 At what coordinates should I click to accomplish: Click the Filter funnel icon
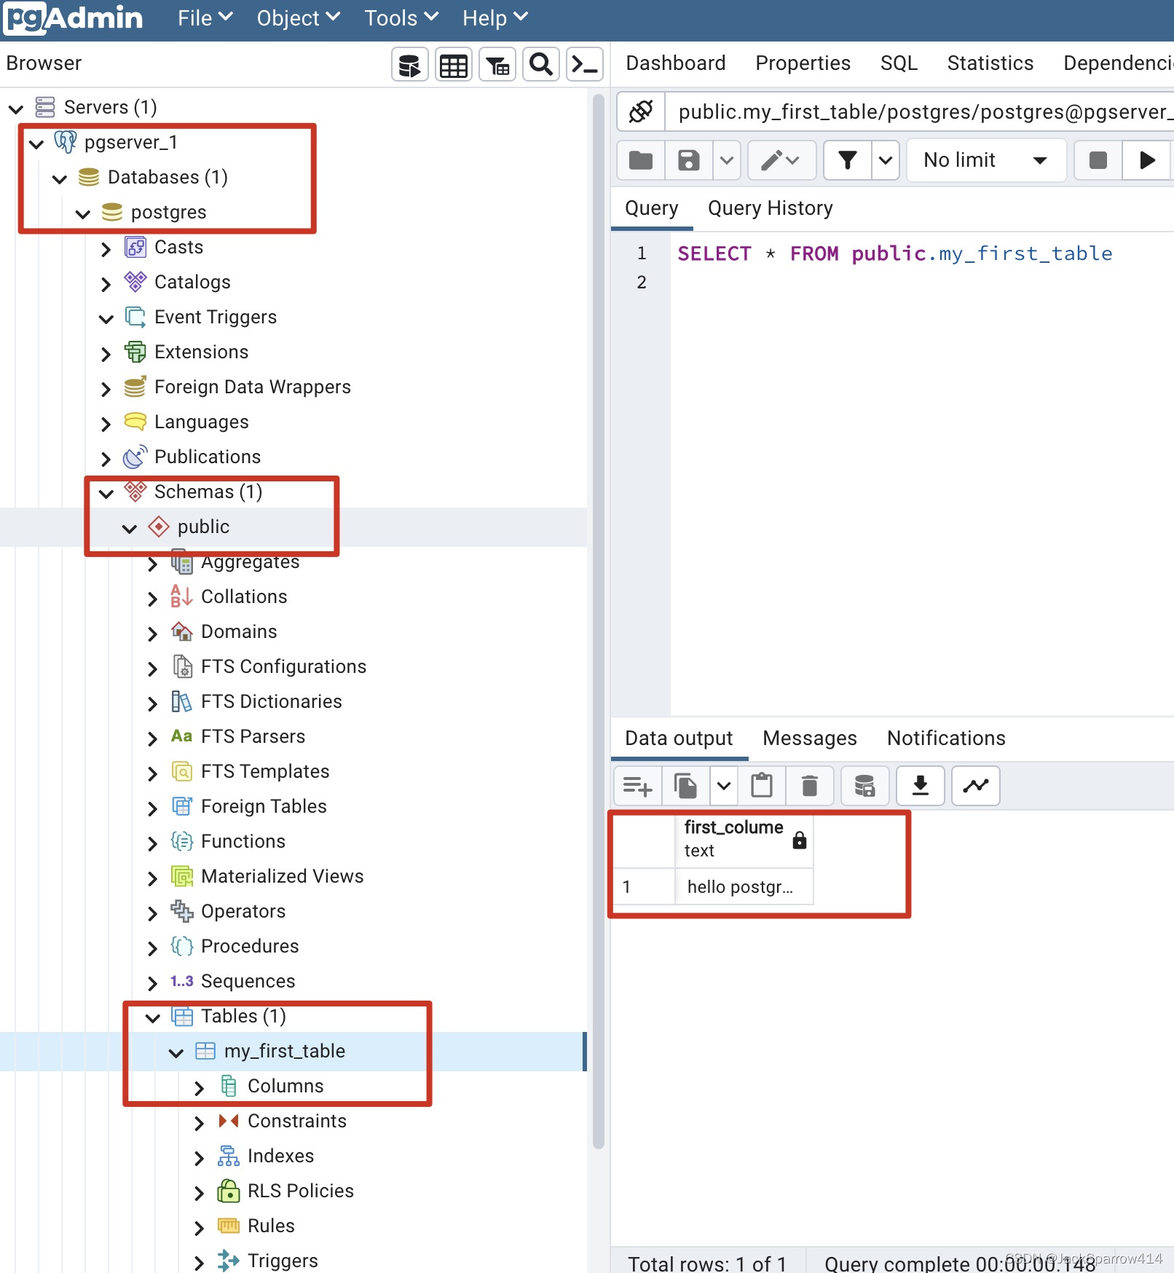pos(848,160)
